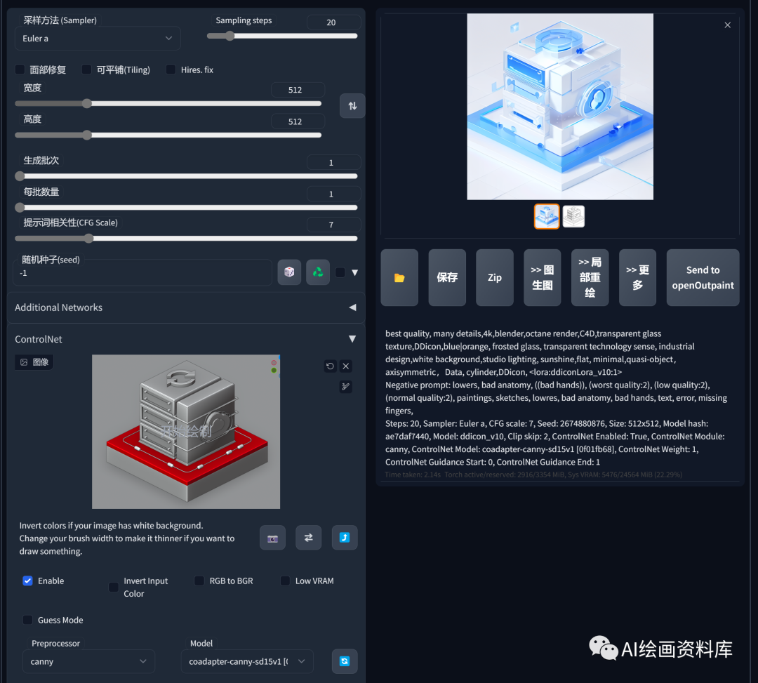Click the 每批数量 batch size slider

tap(186, 207)
